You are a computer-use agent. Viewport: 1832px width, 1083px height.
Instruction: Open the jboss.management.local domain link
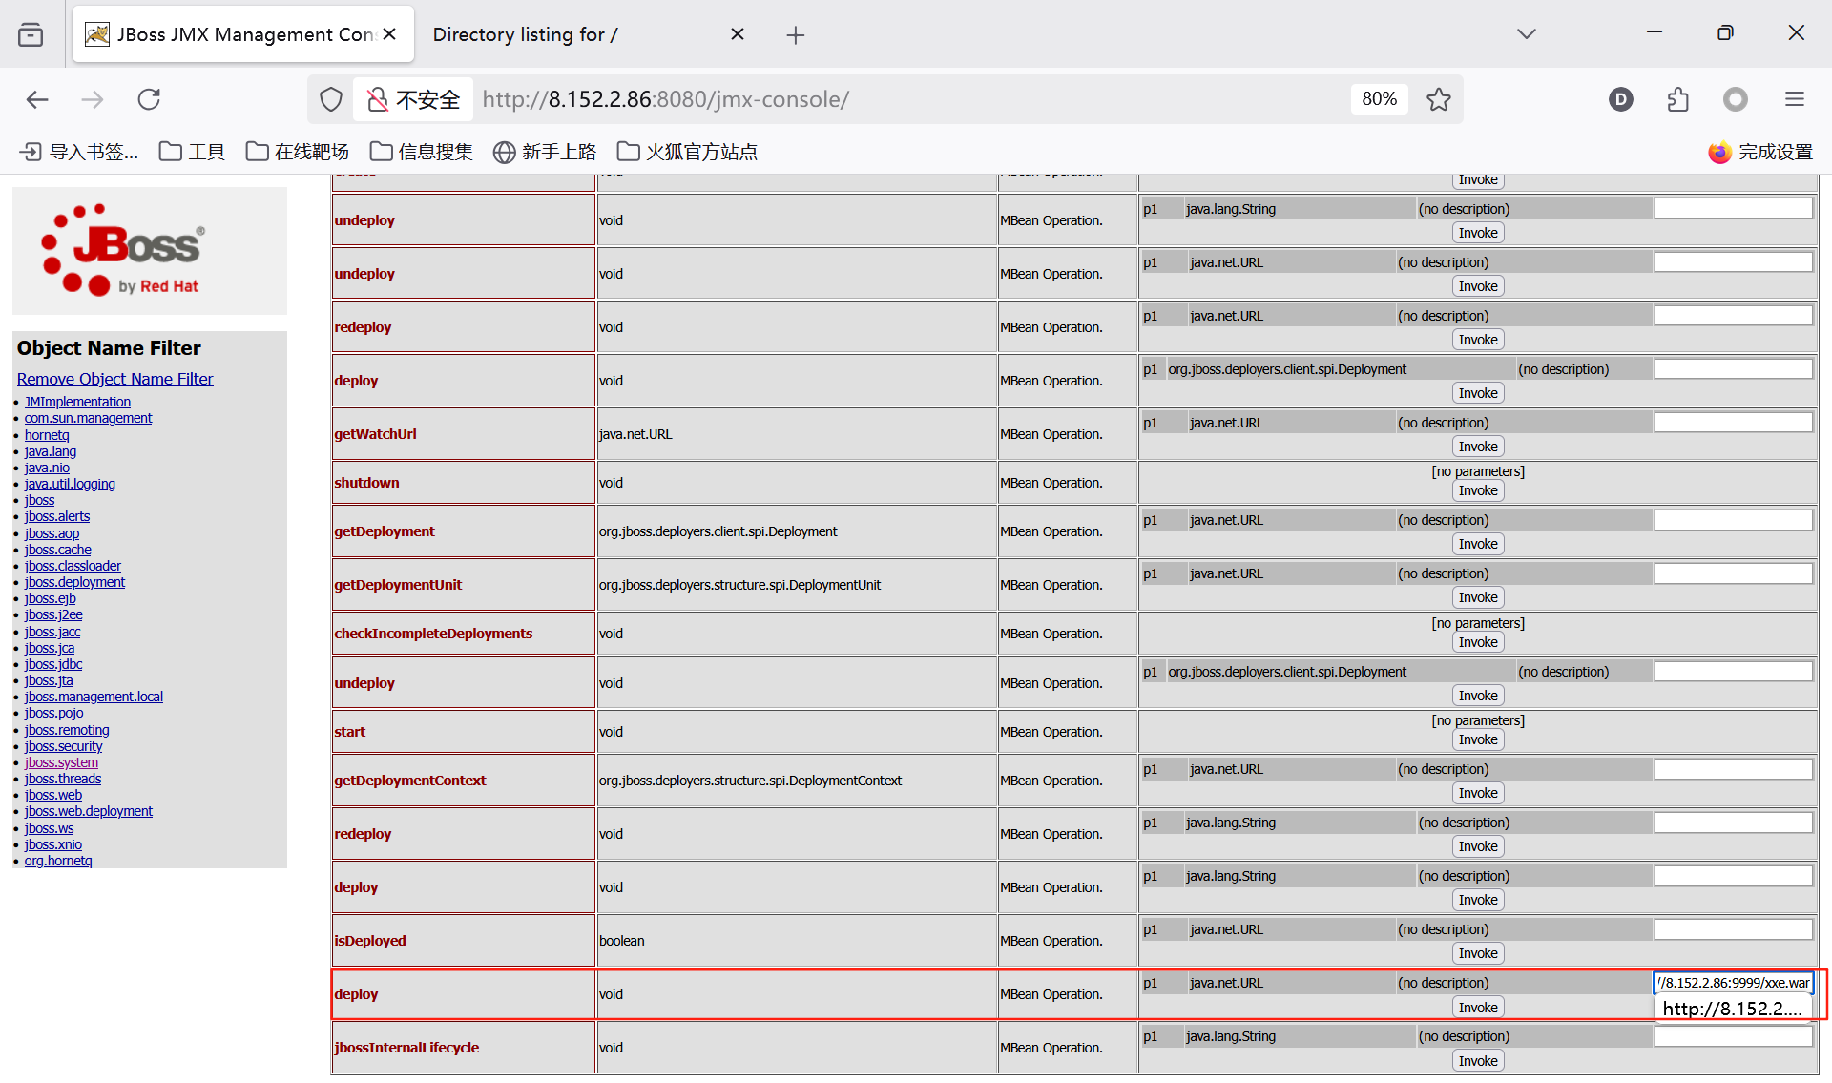(x=94, y=697)
